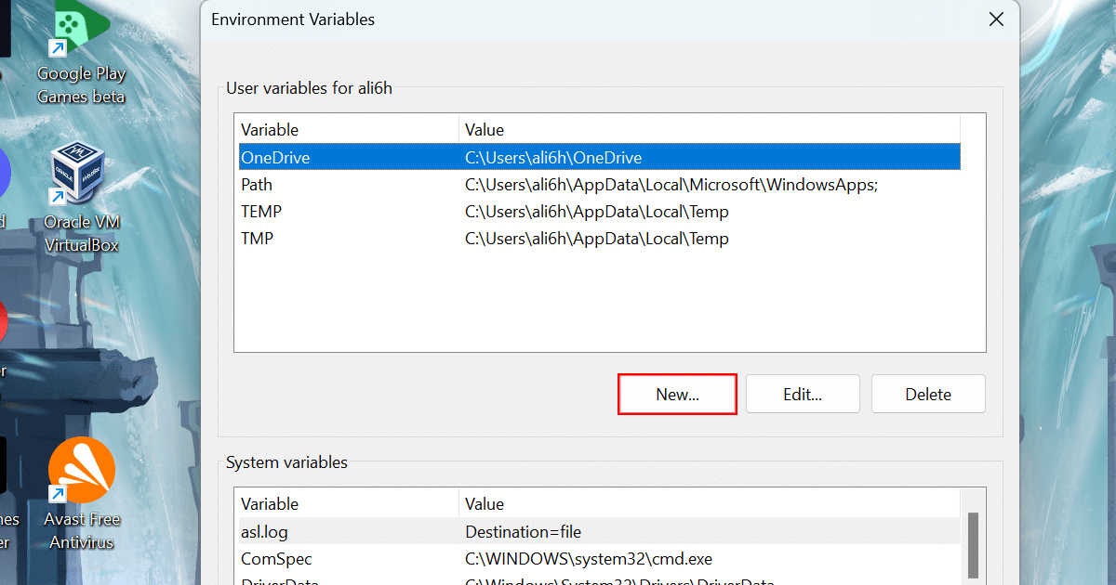Image resolution: width=1116 pixels, height=585 pixels.
Task: Select the OneDrive user variable row
Action: click(372, 157)
